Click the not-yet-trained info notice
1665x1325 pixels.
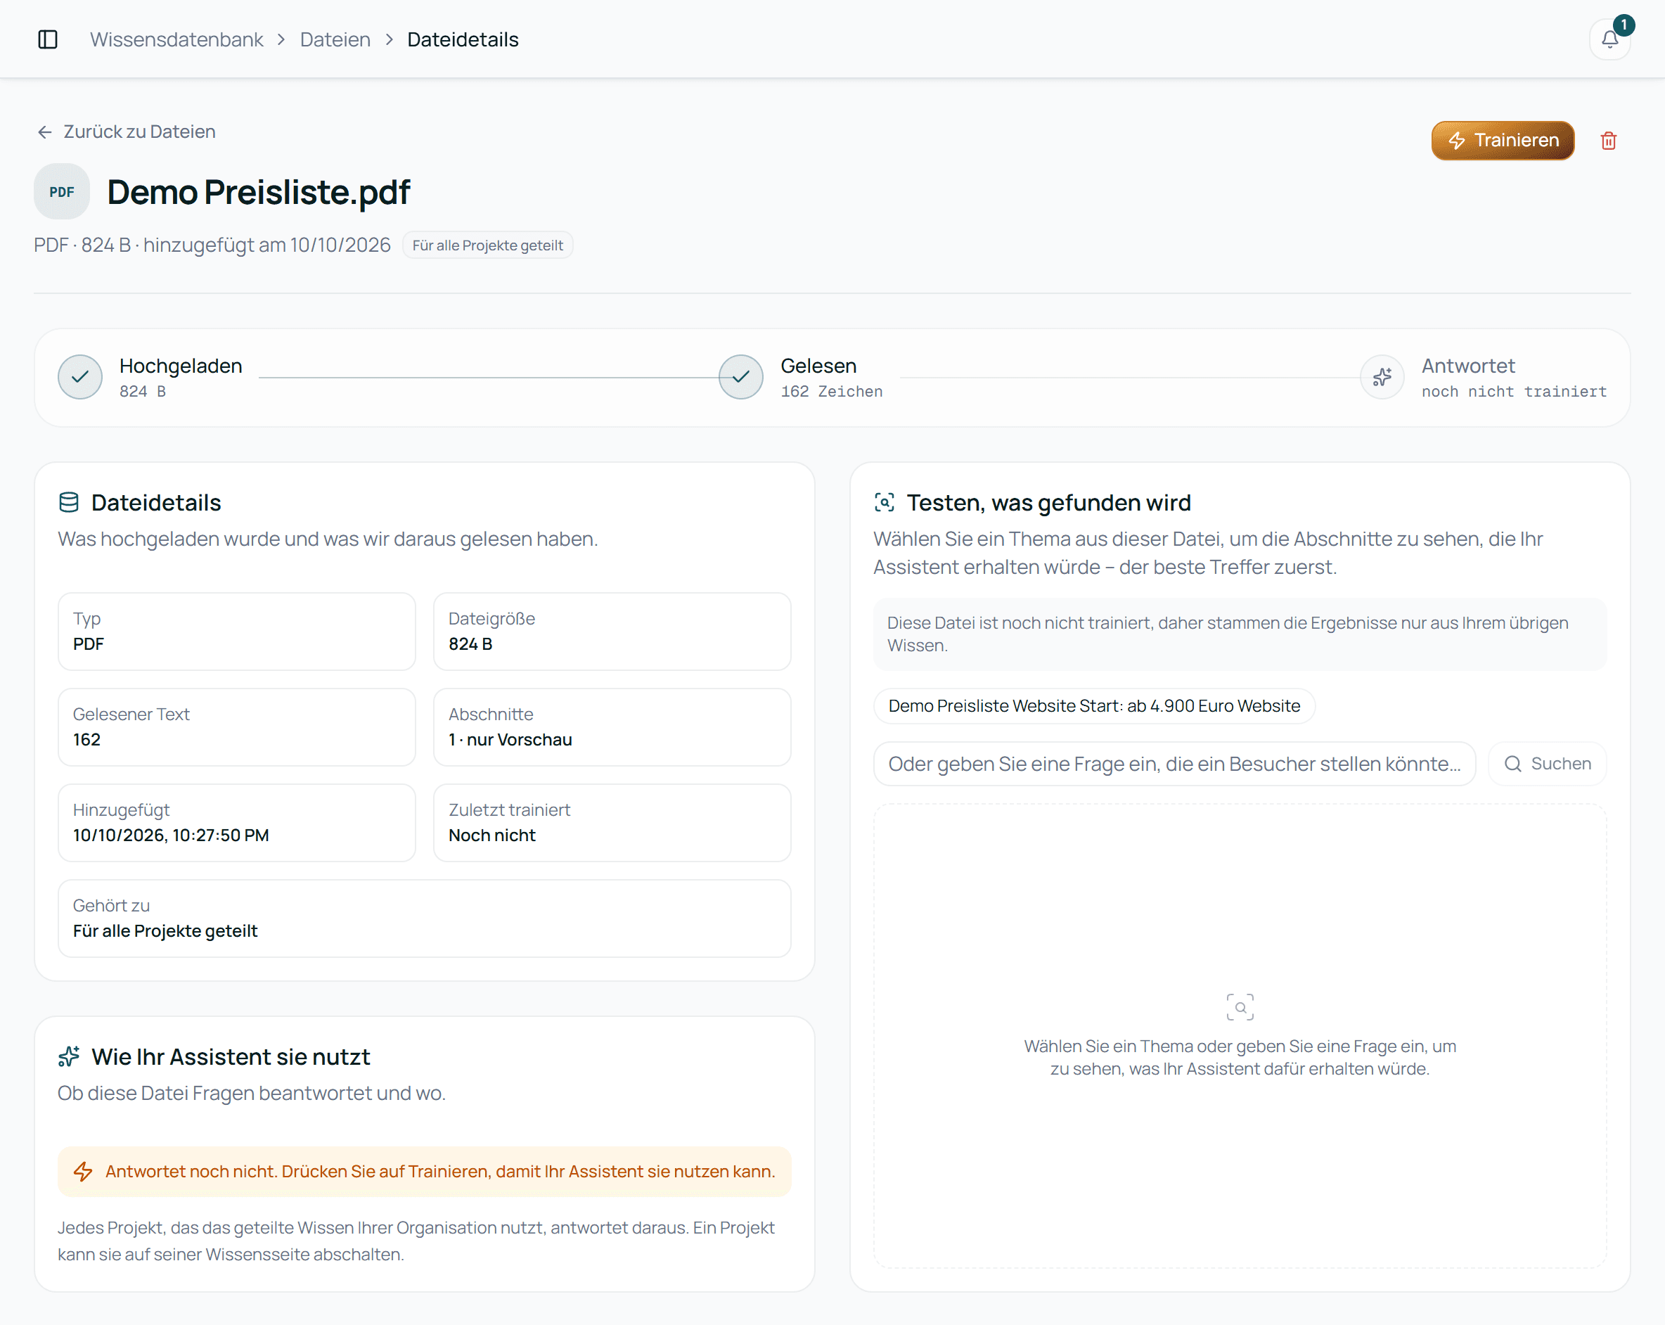point(1240,634)
